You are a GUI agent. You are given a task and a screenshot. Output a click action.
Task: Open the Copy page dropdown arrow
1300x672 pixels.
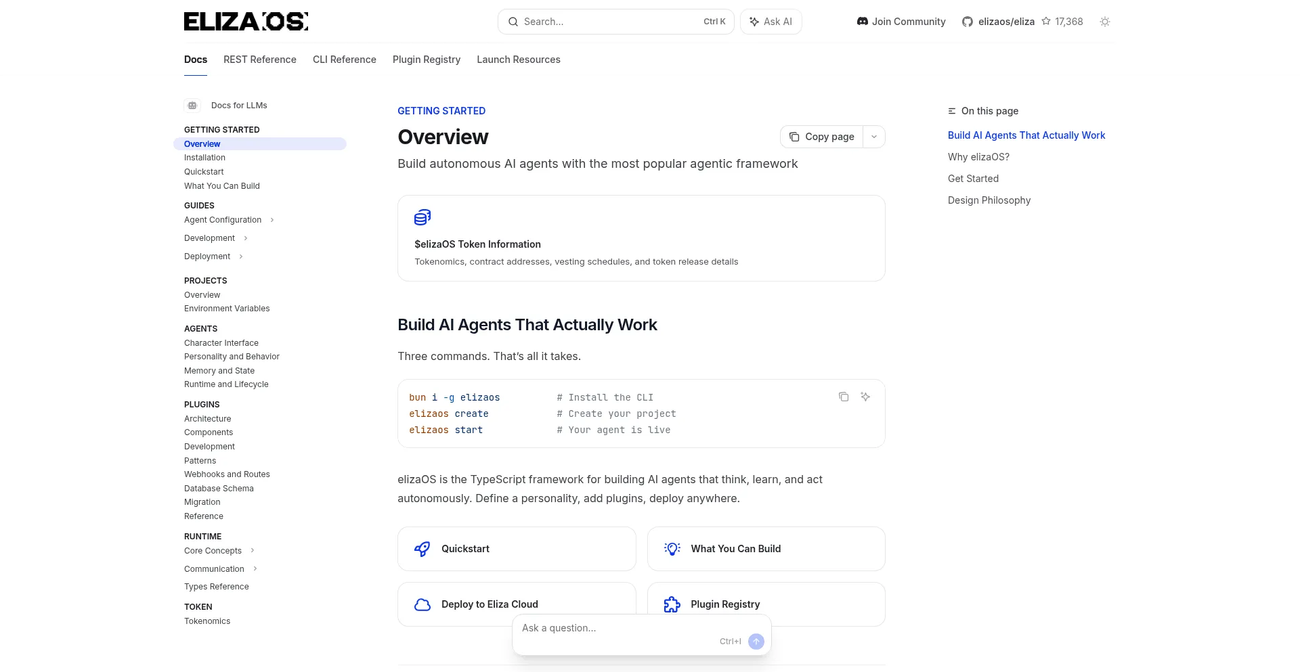tap(873, 137)
